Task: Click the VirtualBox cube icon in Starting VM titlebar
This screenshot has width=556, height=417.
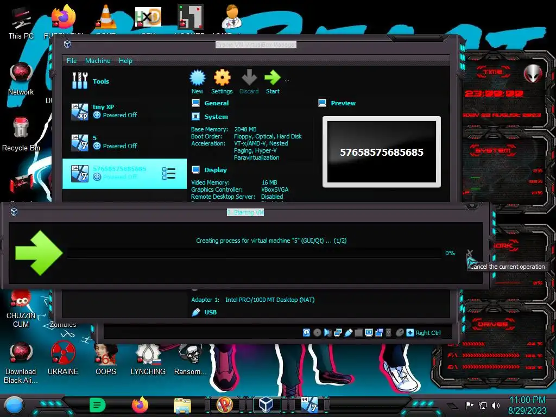Action: (x=14, y=212)
